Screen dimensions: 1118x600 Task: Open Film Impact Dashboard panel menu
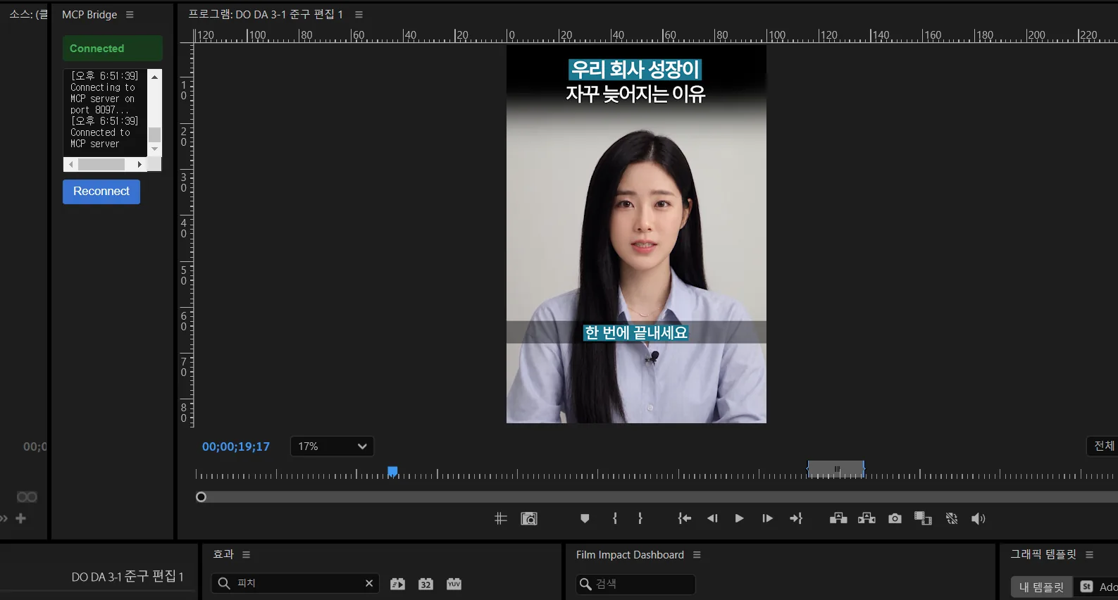[x=697, y=555]
